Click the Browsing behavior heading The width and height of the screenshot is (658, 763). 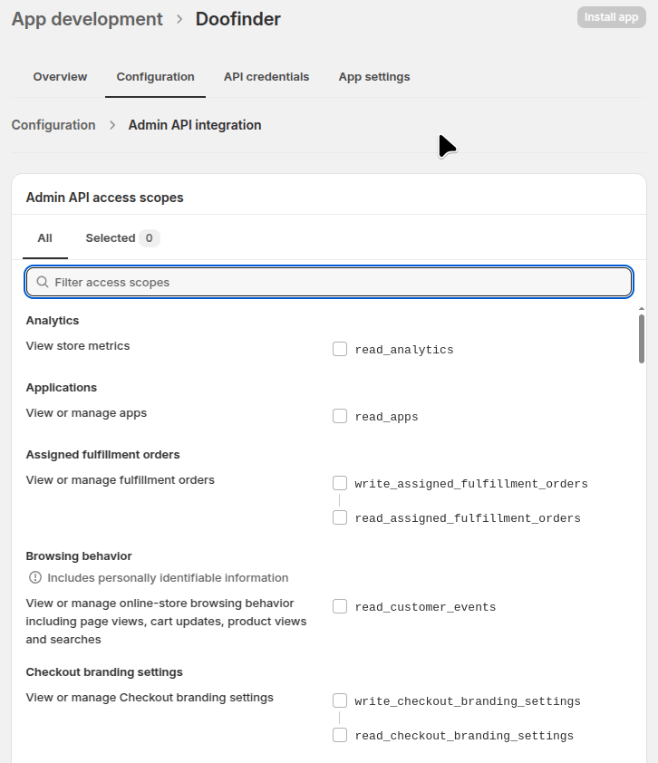[79, 555]
